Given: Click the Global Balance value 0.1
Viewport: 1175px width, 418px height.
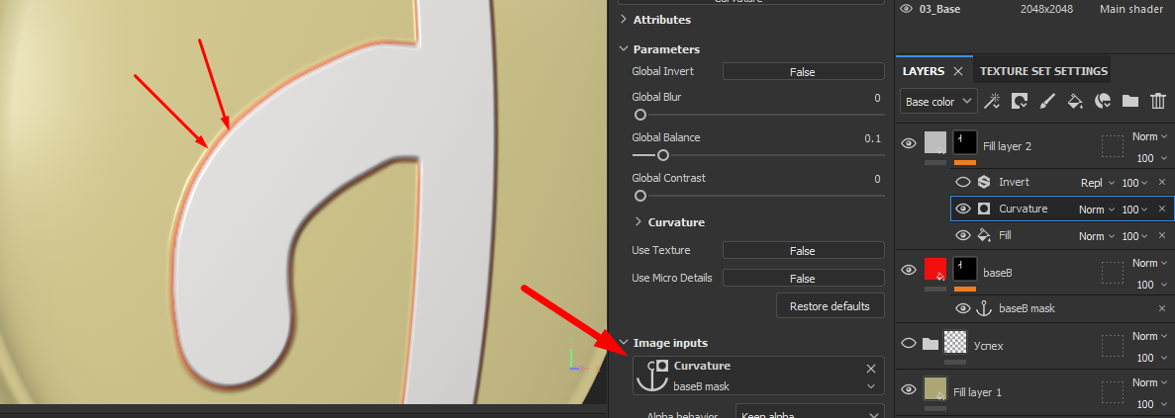Looking at the screenshot, I should (872, 137).
